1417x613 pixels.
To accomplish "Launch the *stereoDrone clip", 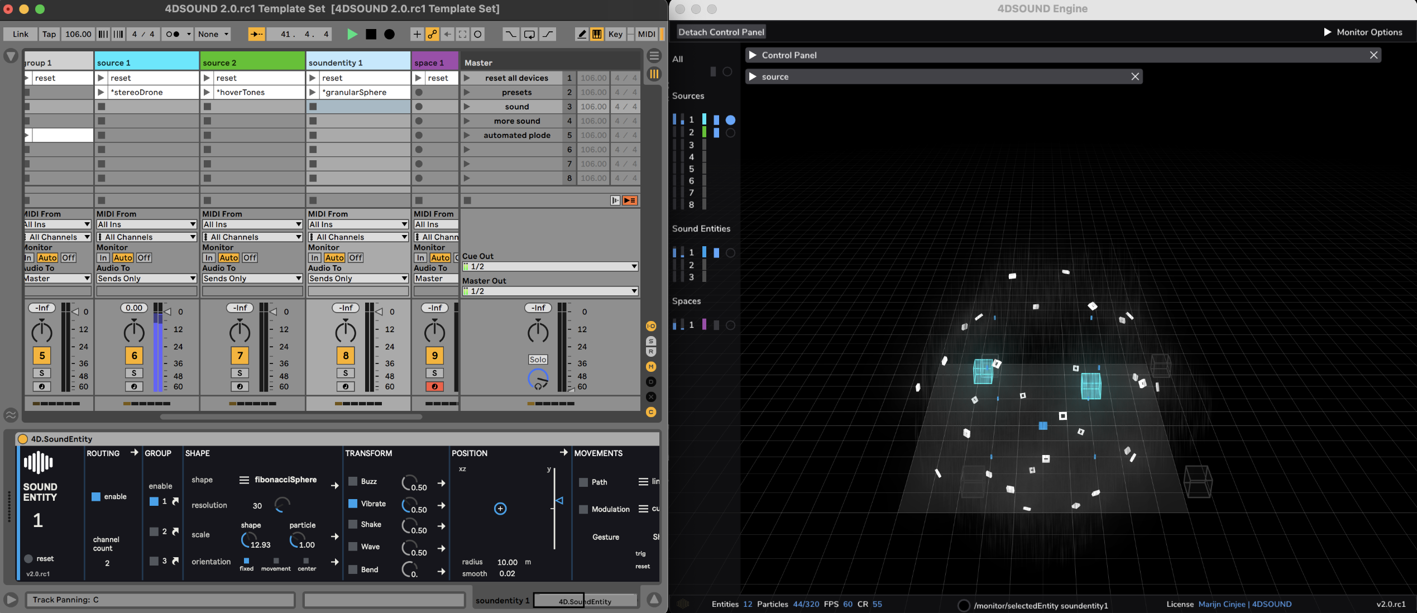I will [x=101, y=92].
